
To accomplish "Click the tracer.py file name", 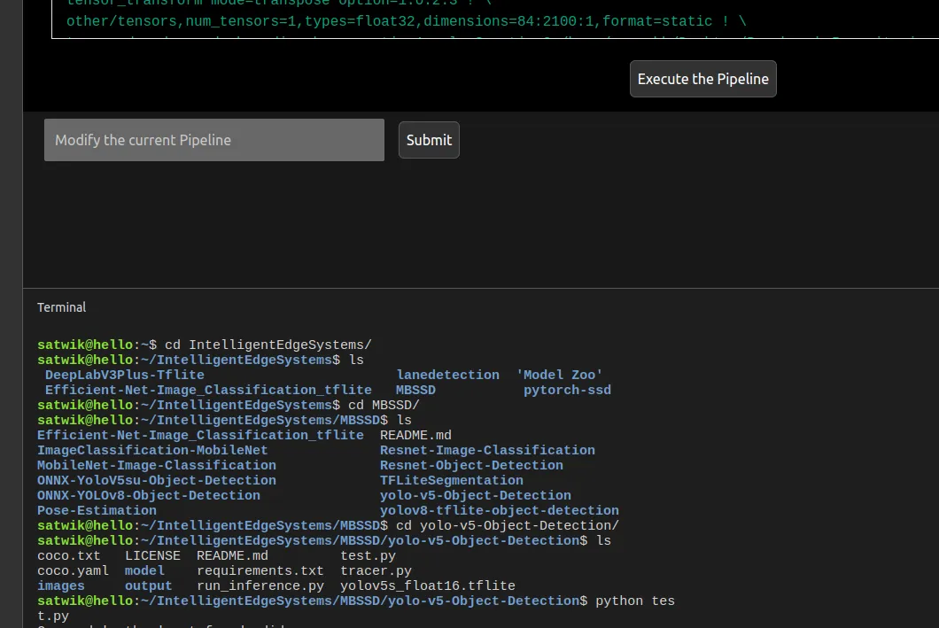I will click(x=376, y=570).
